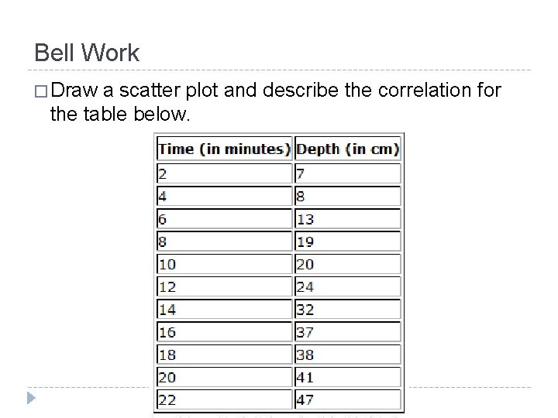The height and width of the screenshot is (418, 558).
Task: Click the depth cell containing 7
Action: coord(348,173)
